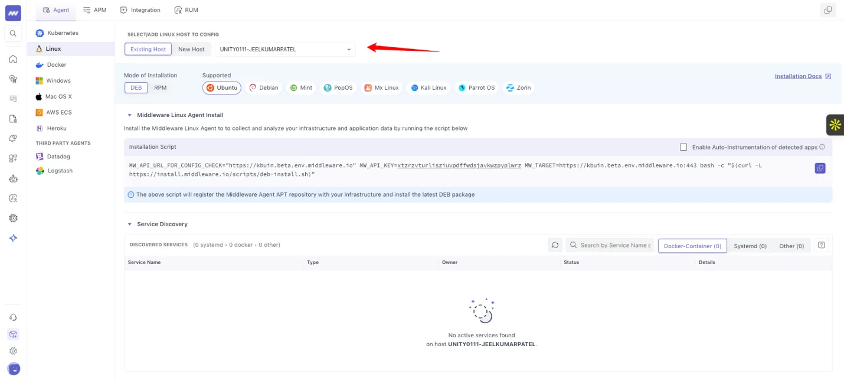
Task: Open the settings gear icon
Action: pos(13,351)
